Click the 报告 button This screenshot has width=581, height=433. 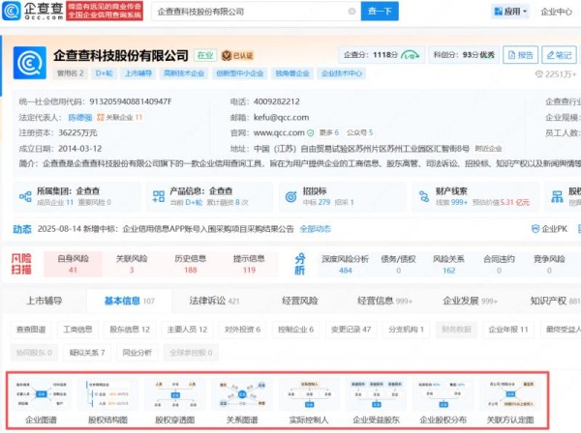(x=521, y=55)
